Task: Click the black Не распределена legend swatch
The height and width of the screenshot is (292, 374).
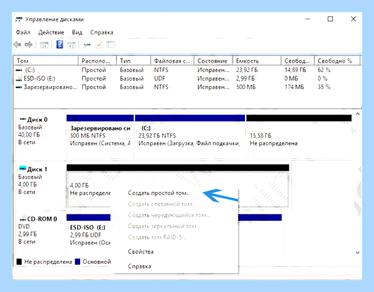Action: [19, 262]
